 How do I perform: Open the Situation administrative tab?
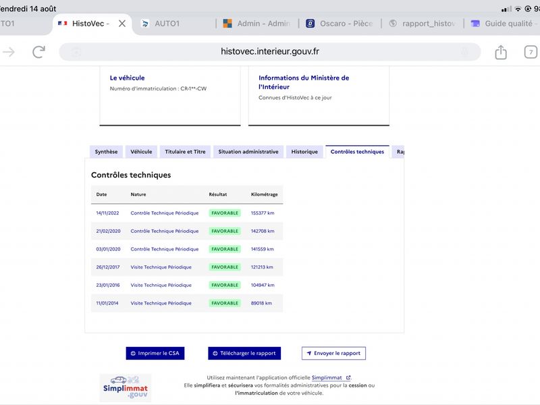tap(248, 151)
